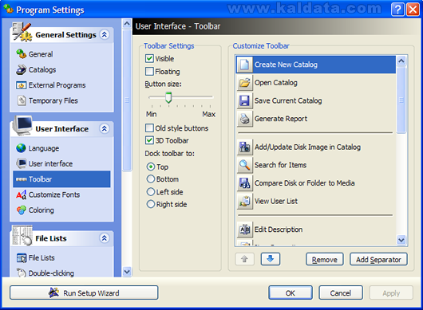The width and height of the screenshot is (423, 310).
Task: Click the View User List icon
Action: point(244,201)
